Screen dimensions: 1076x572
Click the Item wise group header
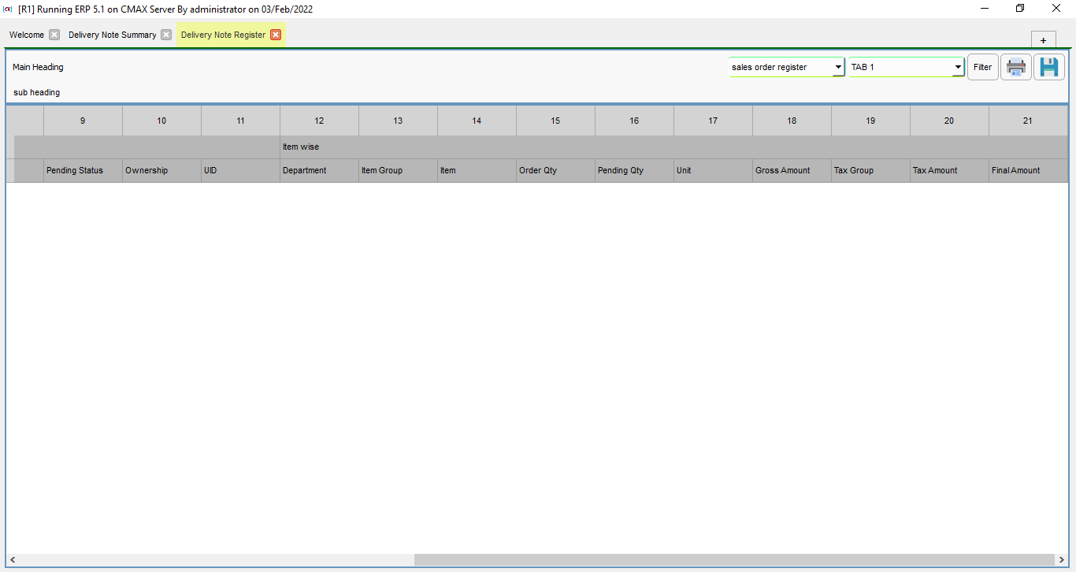[301, 147]
